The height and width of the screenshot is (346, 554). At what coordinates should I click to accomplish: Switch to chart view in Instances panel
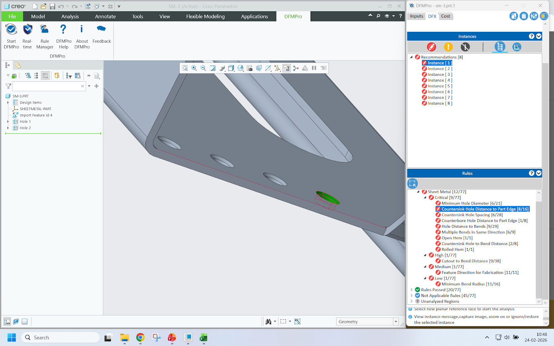[517, 47]
